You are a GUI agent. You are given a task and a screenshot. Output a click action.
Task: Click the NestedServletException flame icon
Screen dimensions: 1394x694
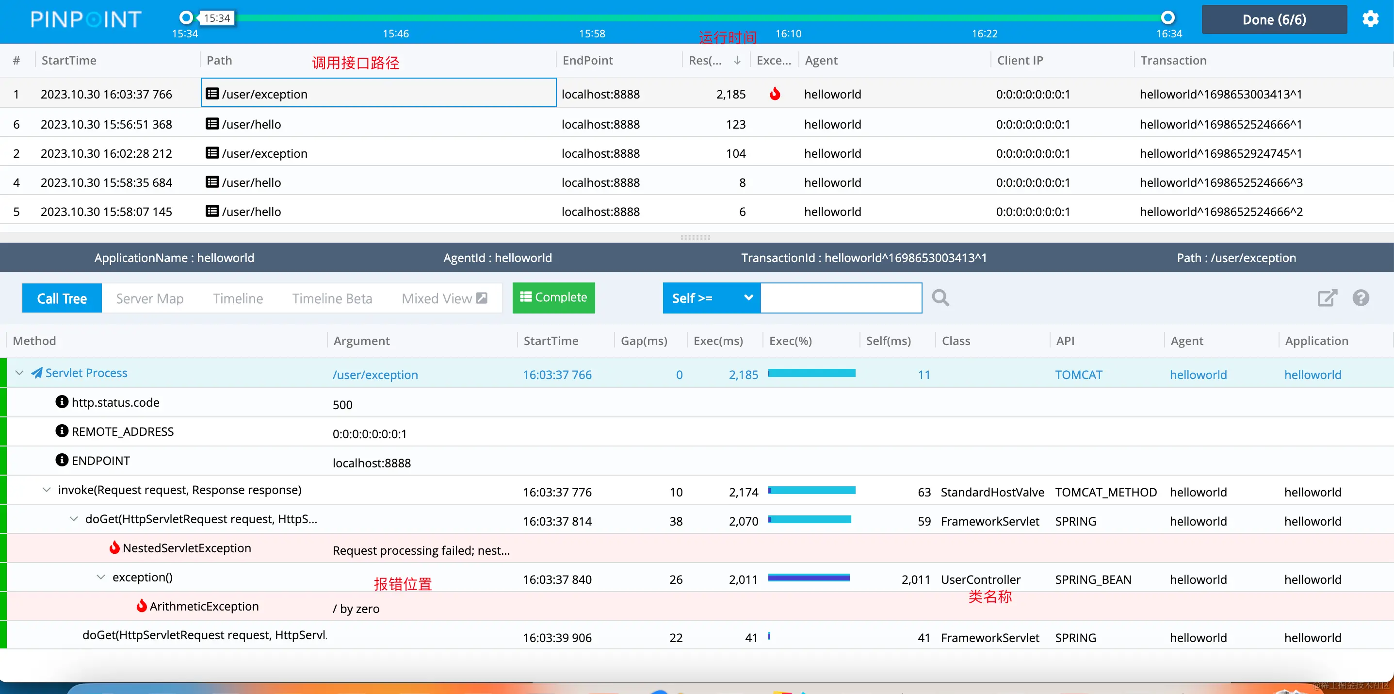115,547
